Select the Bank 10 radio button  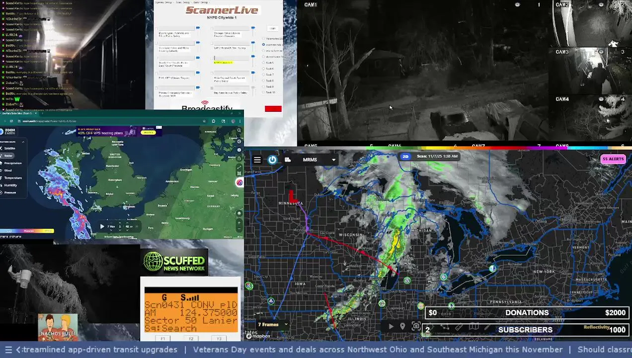click(x=263, y=92)
